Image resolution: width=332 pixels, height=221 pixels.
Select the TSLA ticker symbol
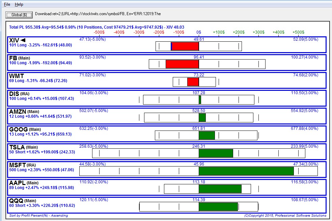coord(17,147)
